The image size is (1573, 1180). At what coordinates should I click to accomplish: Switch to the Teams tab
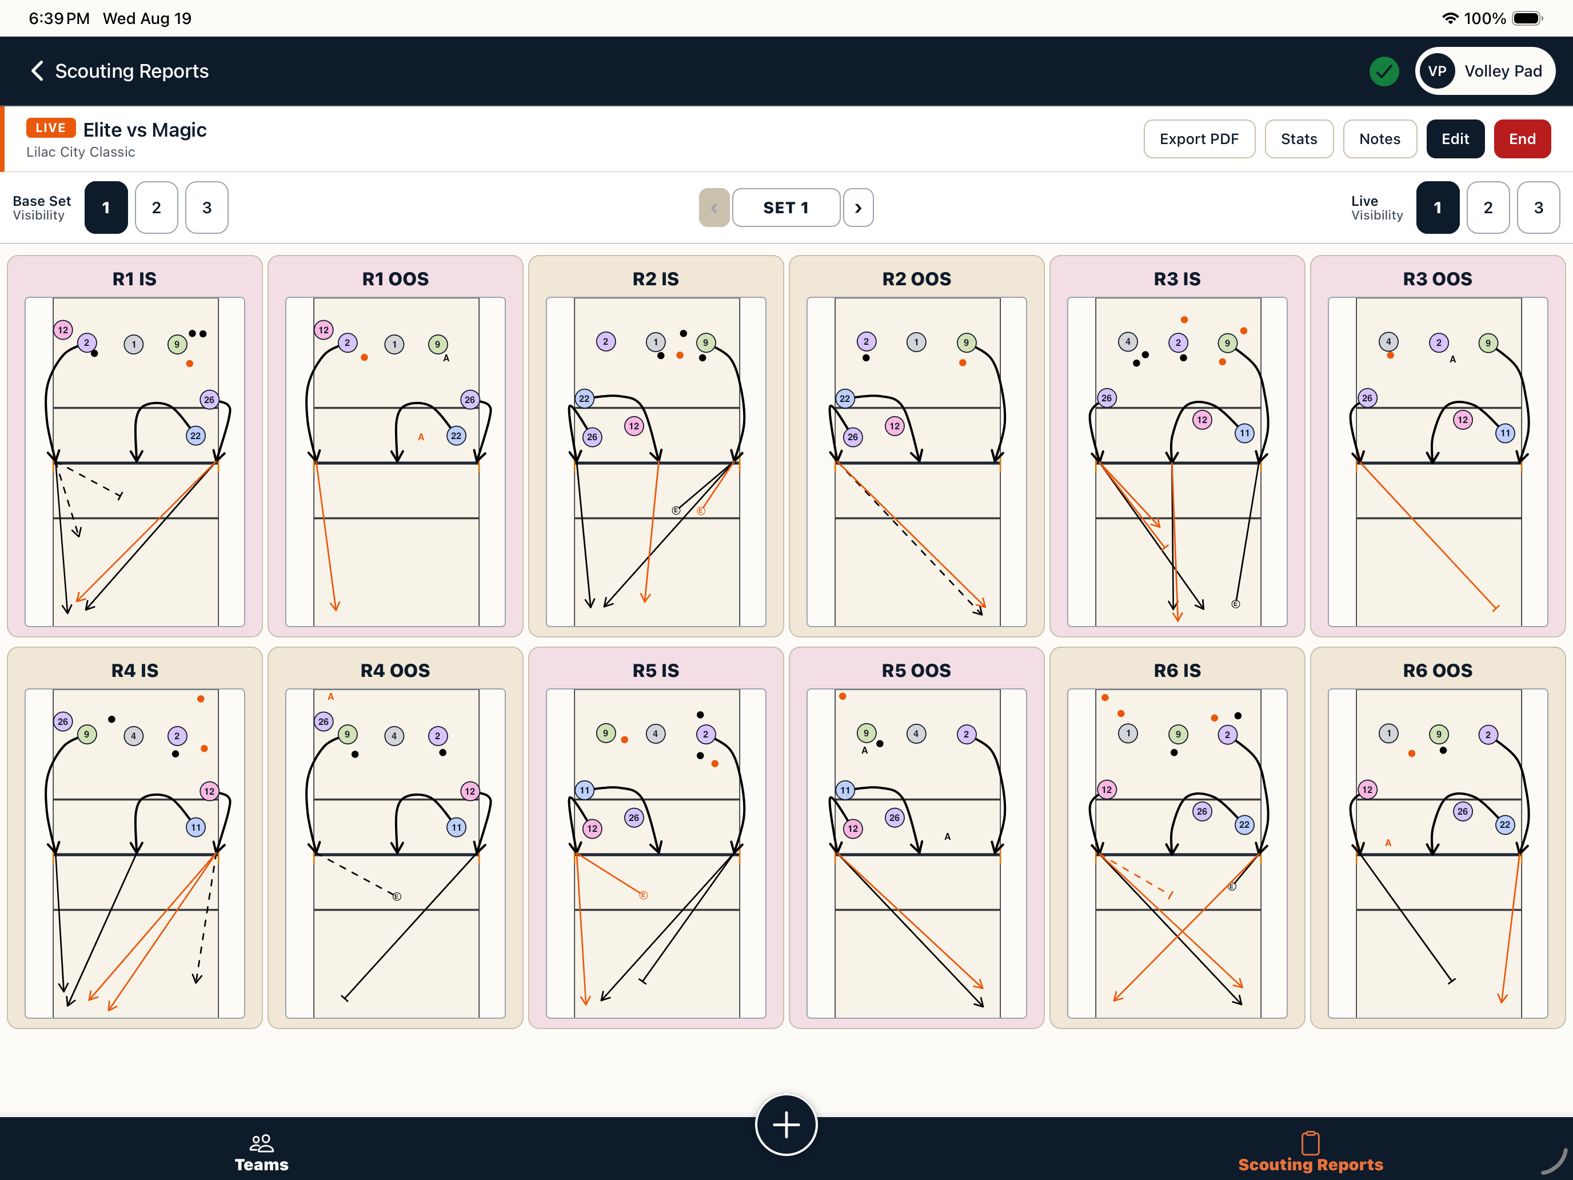(x=262, y=1151)
